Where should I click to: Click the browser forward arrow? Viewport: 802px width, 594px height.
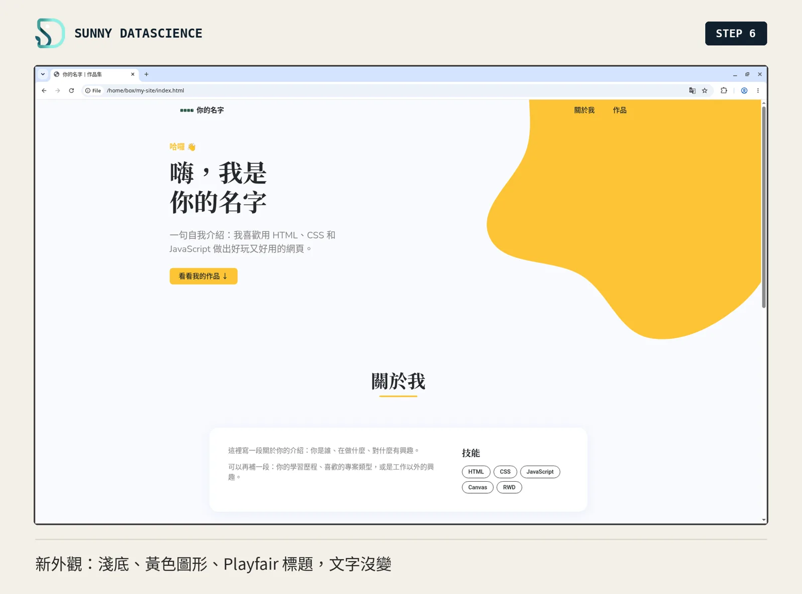(x=58, y=91)
